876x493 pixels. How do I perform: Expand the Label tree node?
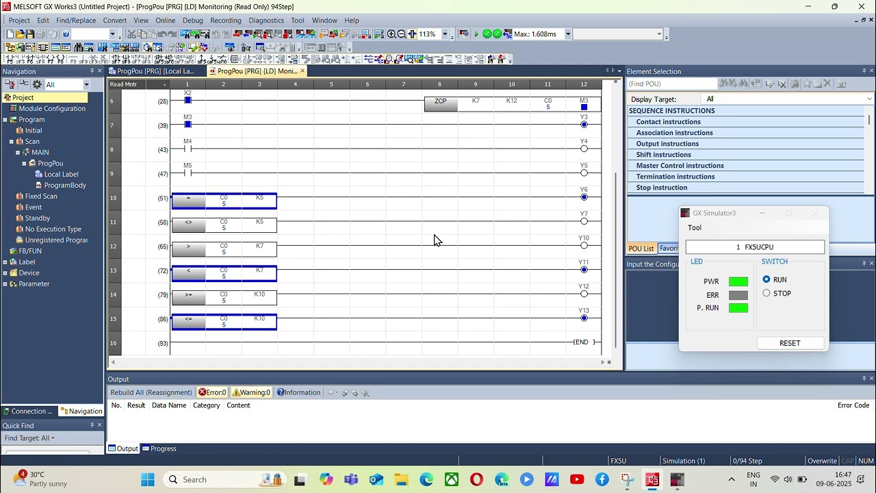coord(5,262)
